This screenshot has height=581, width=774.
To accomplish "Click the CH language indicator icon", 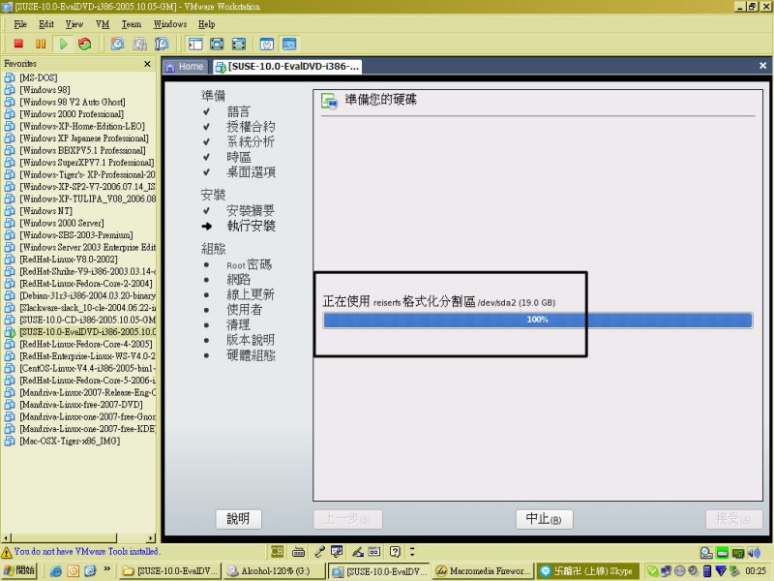I will (277, 551).
